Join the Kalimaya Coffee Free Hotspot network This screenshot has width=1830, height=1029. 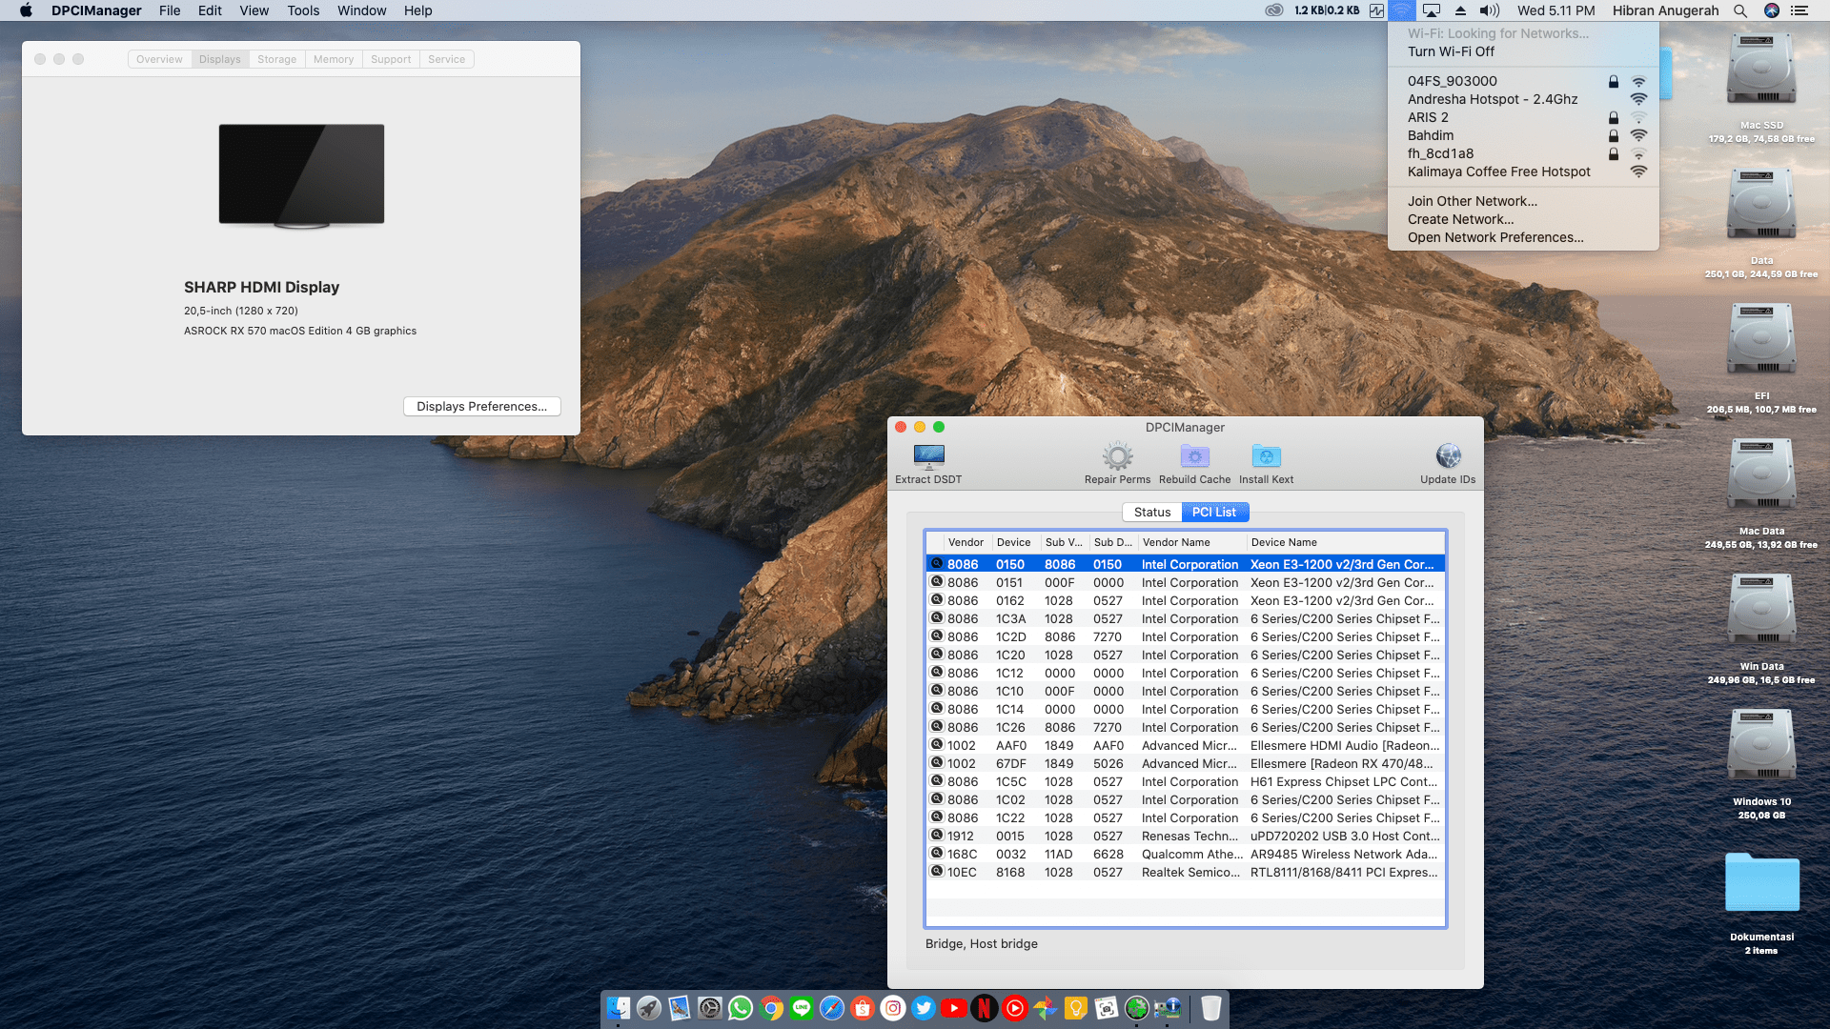(x=1498, y=171)
